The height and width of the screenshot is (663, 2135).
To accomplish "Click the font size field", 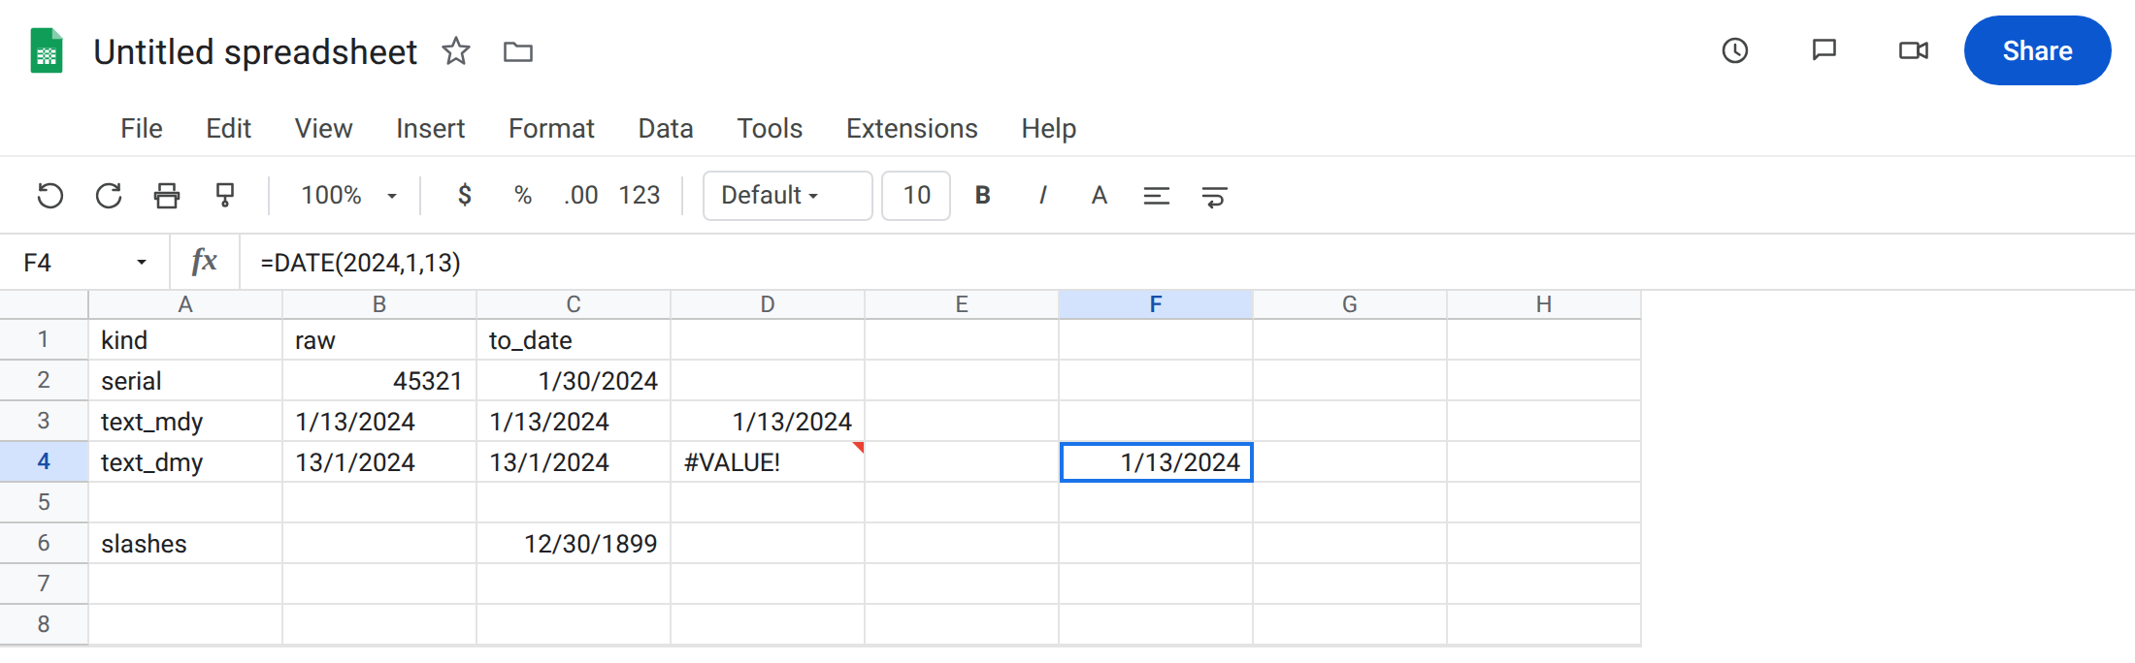I will pos(916,196).
